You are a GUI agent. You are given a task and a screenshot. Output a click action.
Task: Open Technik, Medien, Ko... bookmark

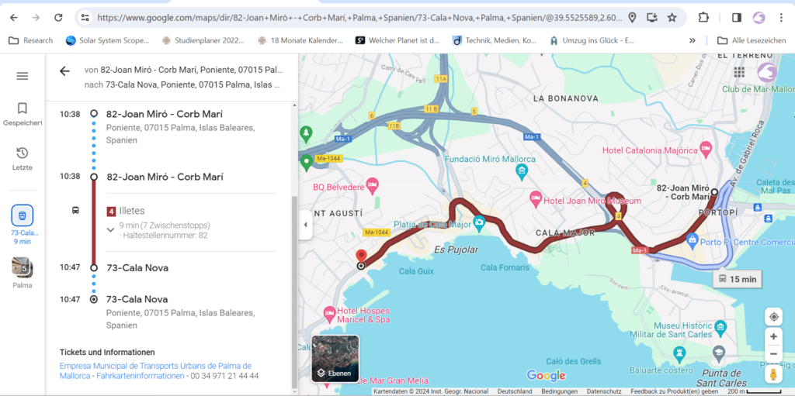click(x=495, y=40)
